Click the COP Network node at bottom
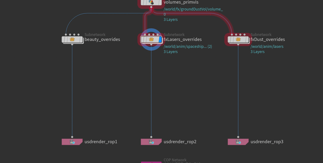Viewport: 323px width, 163px height. (151, 162)
